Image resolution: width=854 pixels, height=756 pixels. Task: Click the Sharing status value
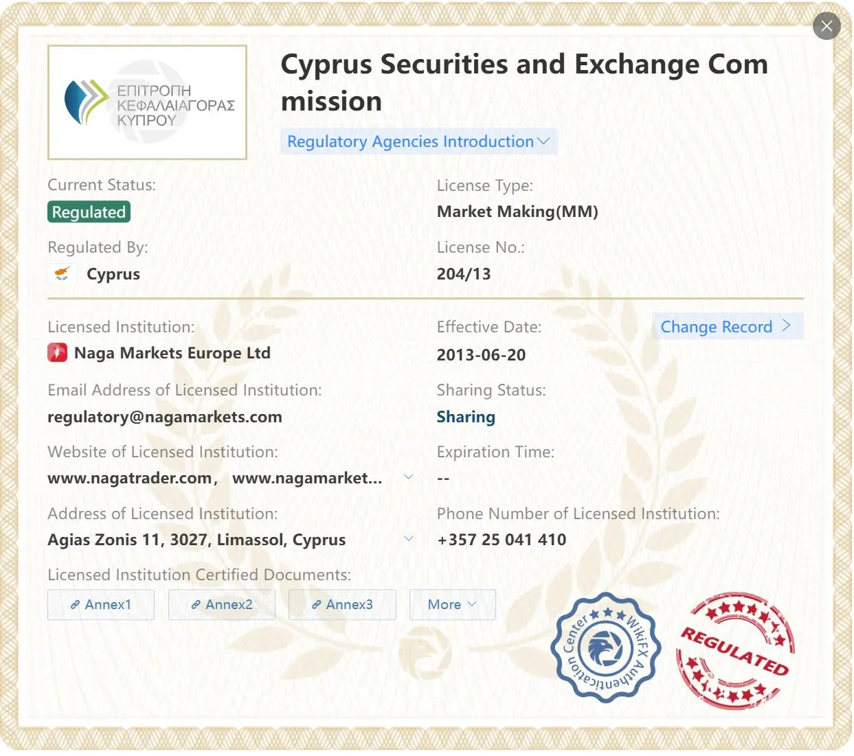pos(466,417)
